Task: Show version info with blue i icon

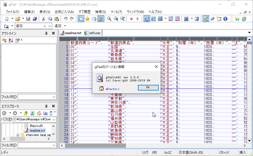Action: tap(225, 19)
